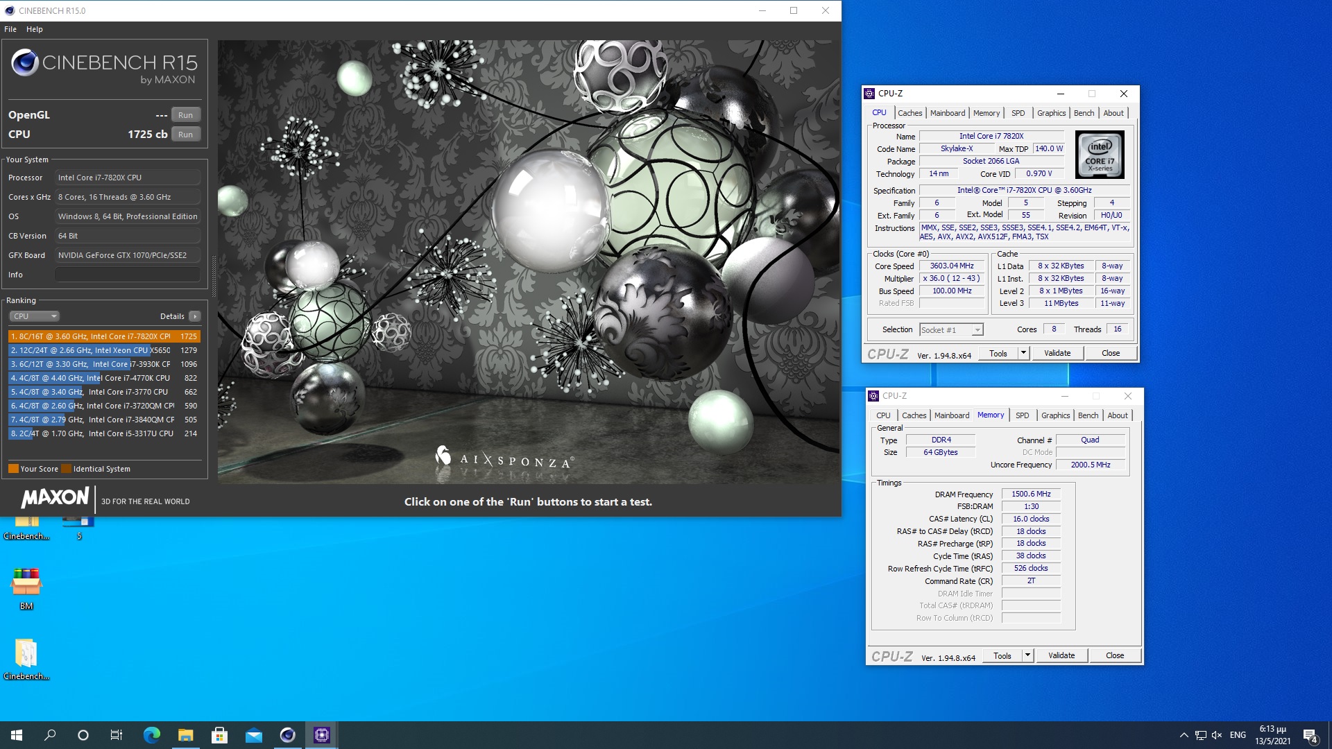Viewport: 1332px width, 749px height.
Task: Open the notification center icon
Action: pyautogui.click(x=1310, y=735)
